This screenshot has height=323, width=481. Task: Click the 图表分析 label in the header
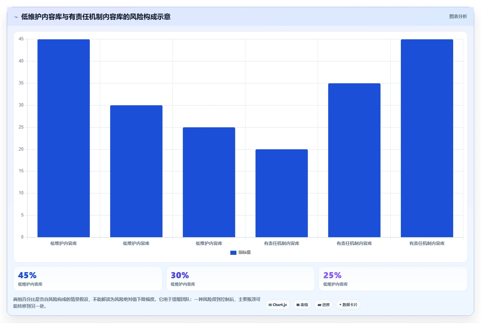458,16
